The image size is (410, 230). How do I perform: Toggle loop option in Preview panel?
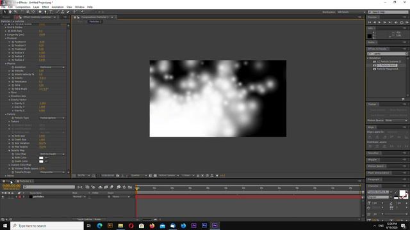[x=402, y=22]
